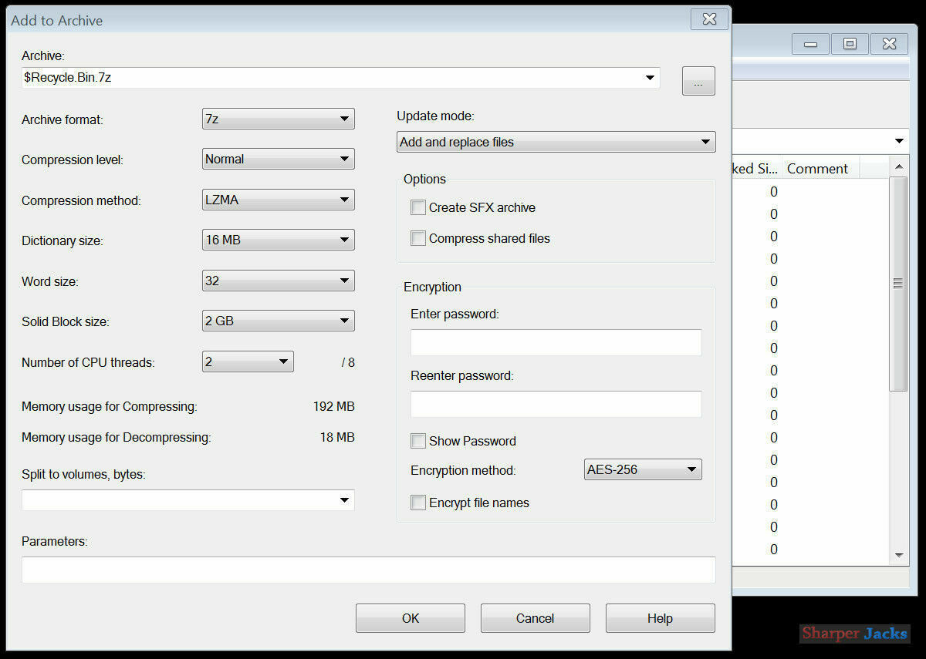This screenshot has height=659, width=926.
Task: Click the scroll-up arrow in background file list
Action: pyautogui.click(x=899, y=167)
